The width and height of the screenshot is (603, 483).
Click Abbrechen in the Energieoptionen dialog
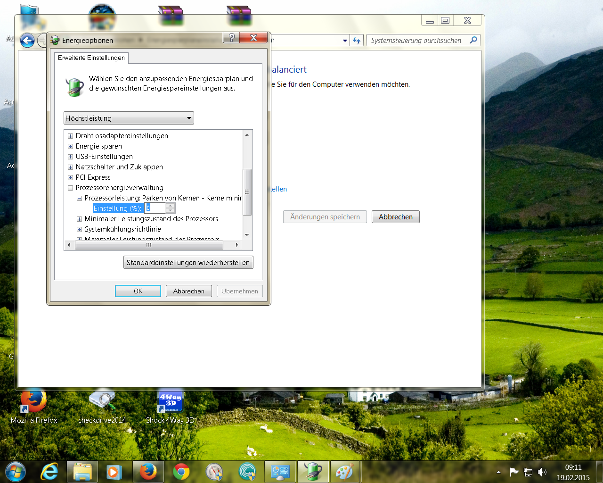(189, 291)
